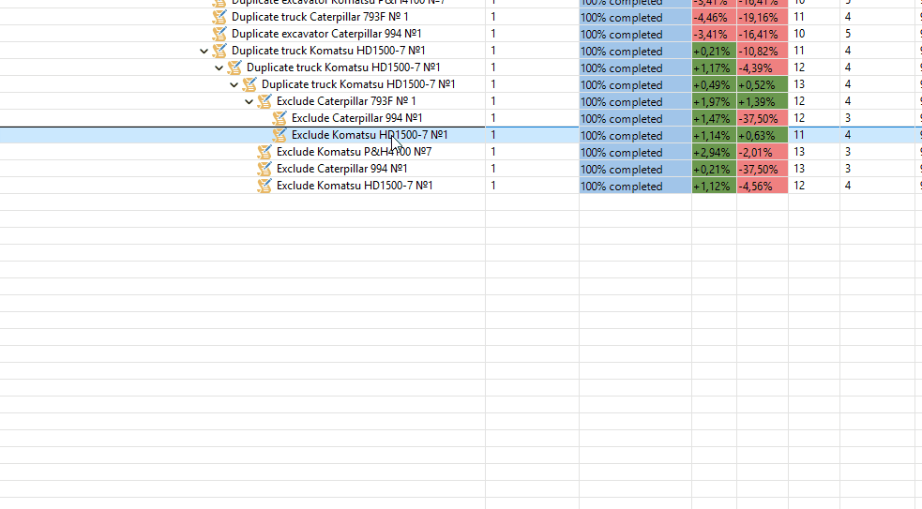Click the -3,41% cell in the Caterpillar 994 row

714,34
